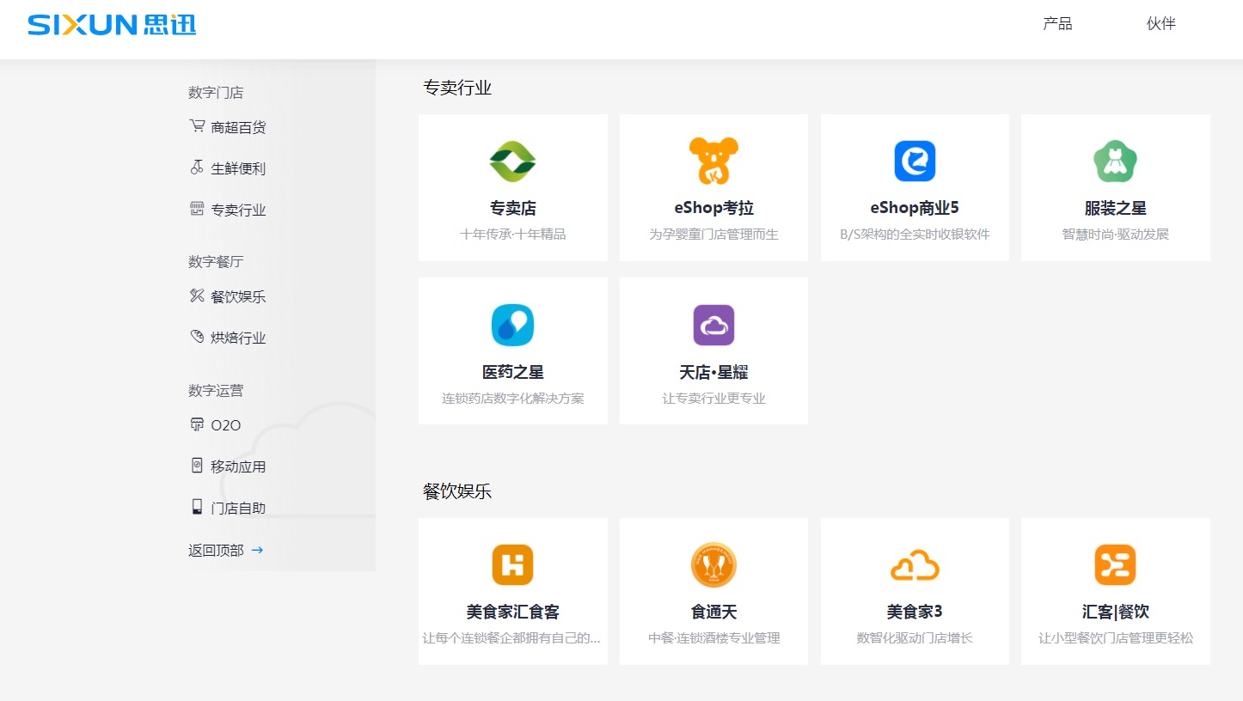Go to 烘焙行业 section
1243x701 pixels.
tap(238, 338)
